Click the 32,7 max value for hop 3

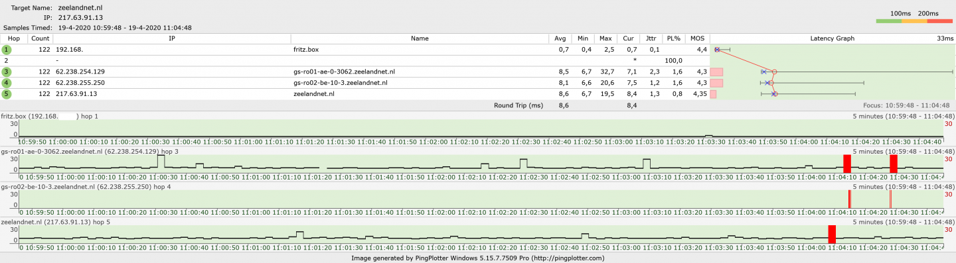coord(605,72)
